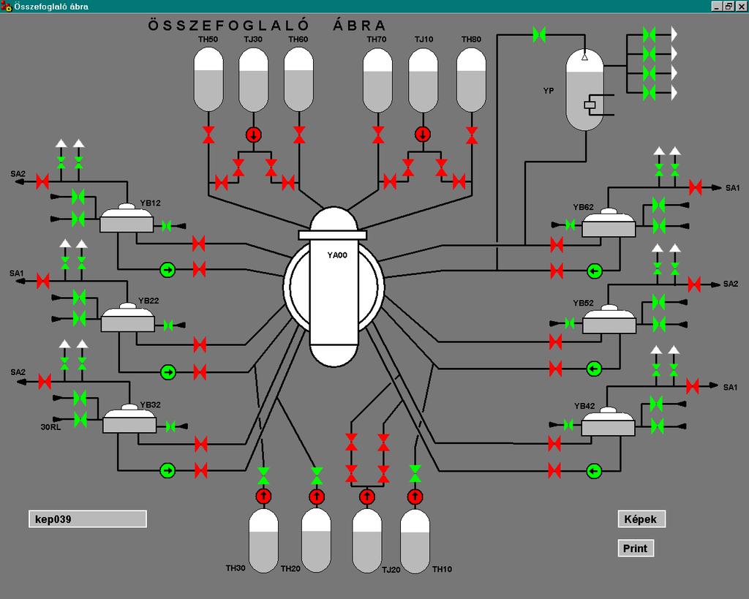This screenshot has height=599, width=749.
Task: Click bottom green valve right of YP pressurizer
Action: [x=649, y=92]
